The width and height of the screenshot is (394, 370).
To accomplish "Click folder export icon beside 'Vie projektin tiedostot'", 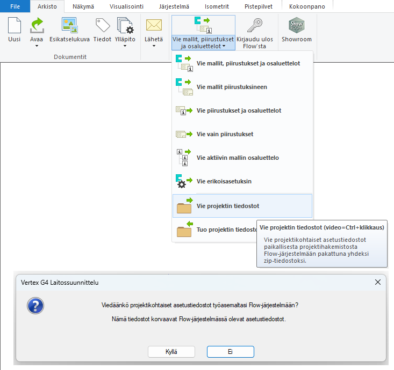I will click(184, 205).
